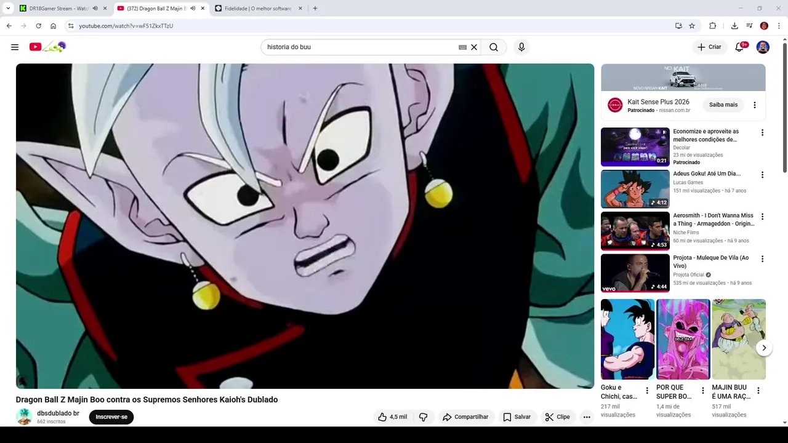Click the address bar URL
This screenshot has height=443, width=788.
126,26
